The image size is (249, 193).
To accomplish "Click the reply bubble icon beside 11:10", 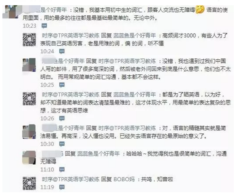I will click(x=62, y=169).
